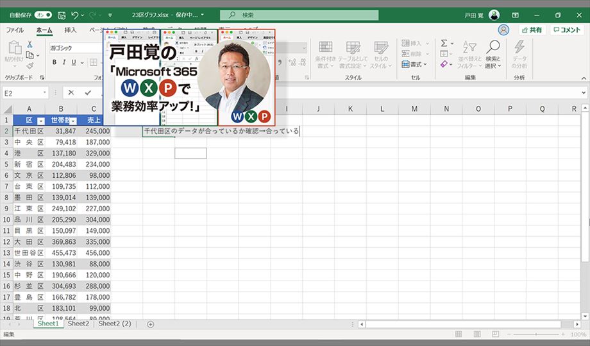The height and width of the screenshot is (346, 590).
Task: Click the 検索と選択 magnifier icon
Action: [x=493, y=48]
